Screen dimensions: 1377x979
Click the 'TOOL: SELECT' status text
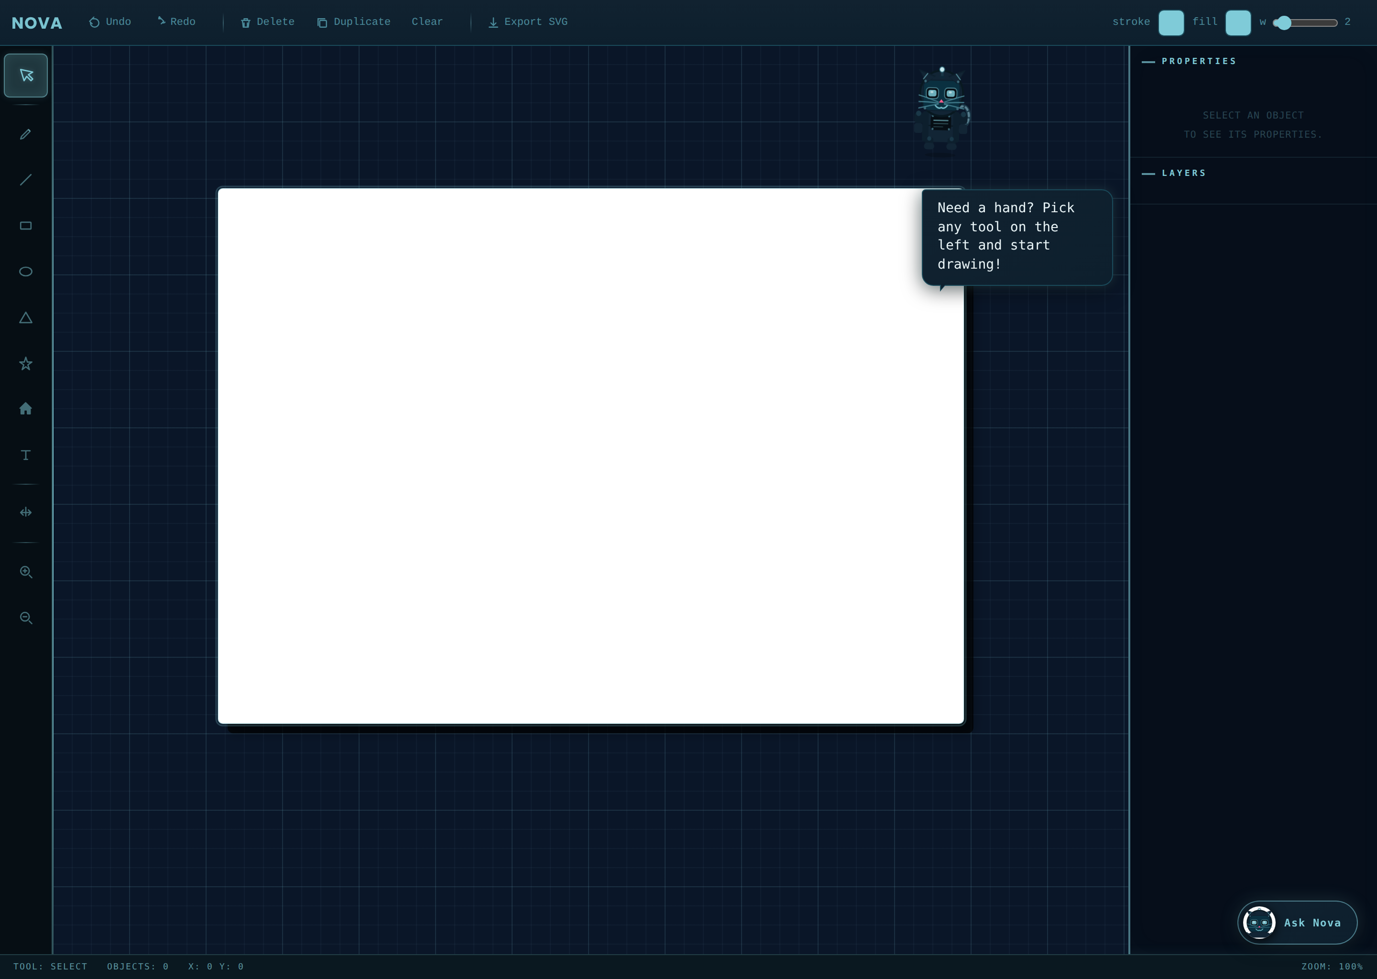click(x=50, y=967)
